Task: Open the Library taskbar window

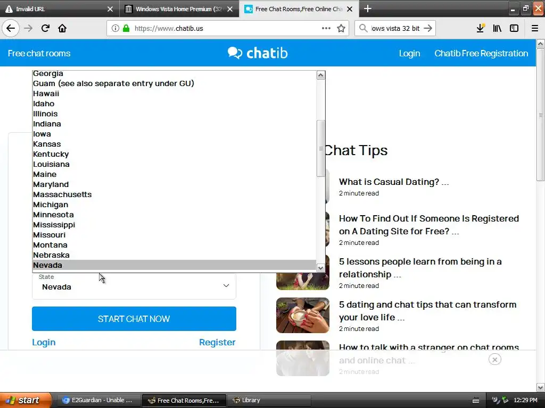Action: [x=269, y=401]
